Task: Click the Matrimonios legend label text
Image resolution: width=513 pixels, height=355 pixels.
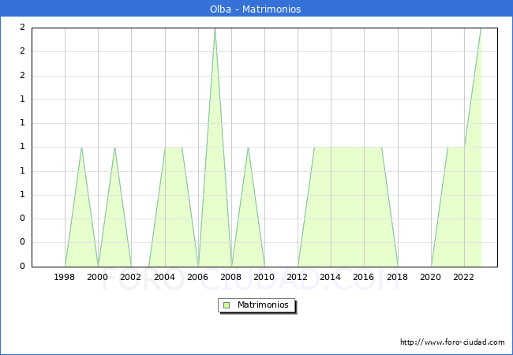Action: [x=264, y=305]
